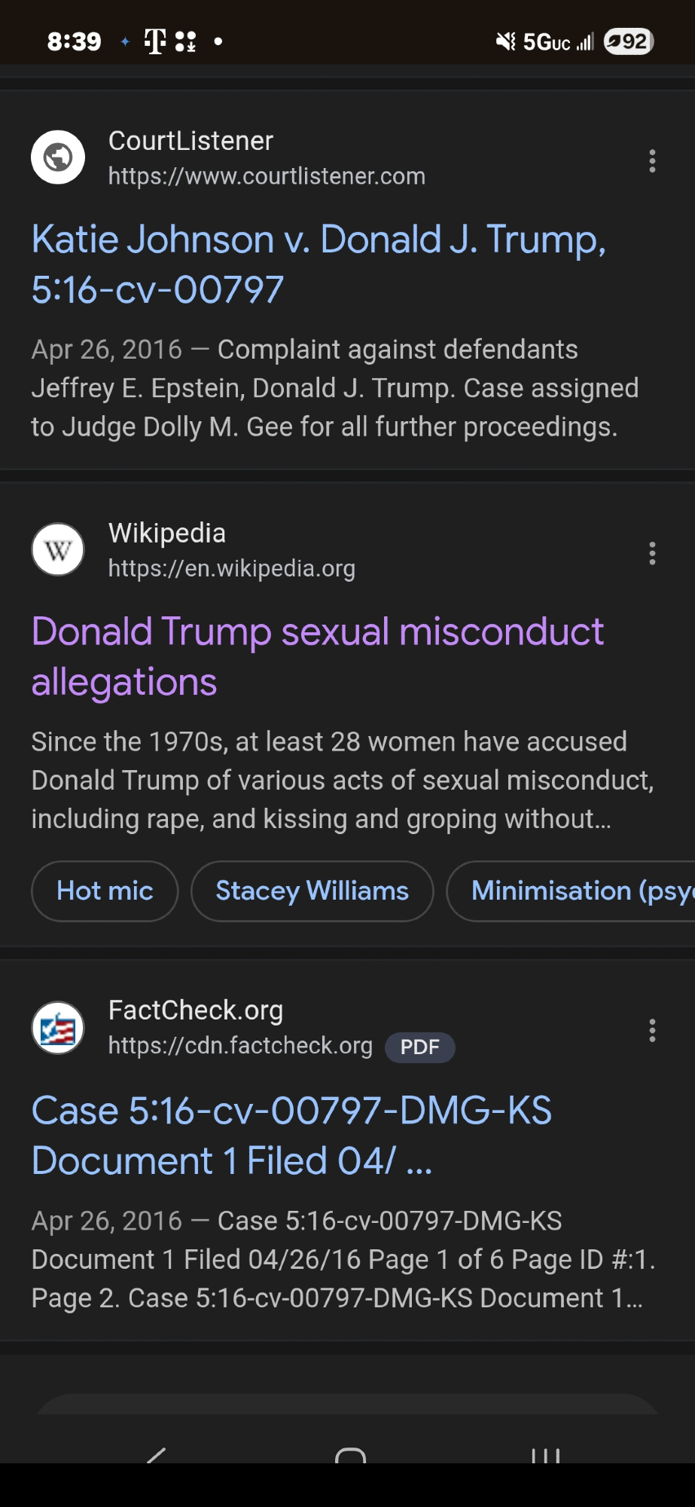The image size is (695, 1507).
Task: Tap the muted sound status icon
Action: [505, 41]
